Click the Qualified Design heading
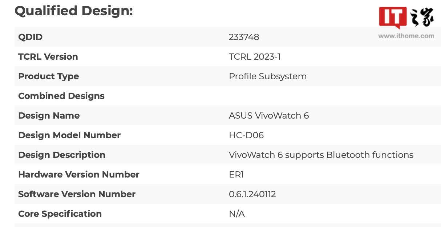The image size is (441, 227). coord(74,11)
